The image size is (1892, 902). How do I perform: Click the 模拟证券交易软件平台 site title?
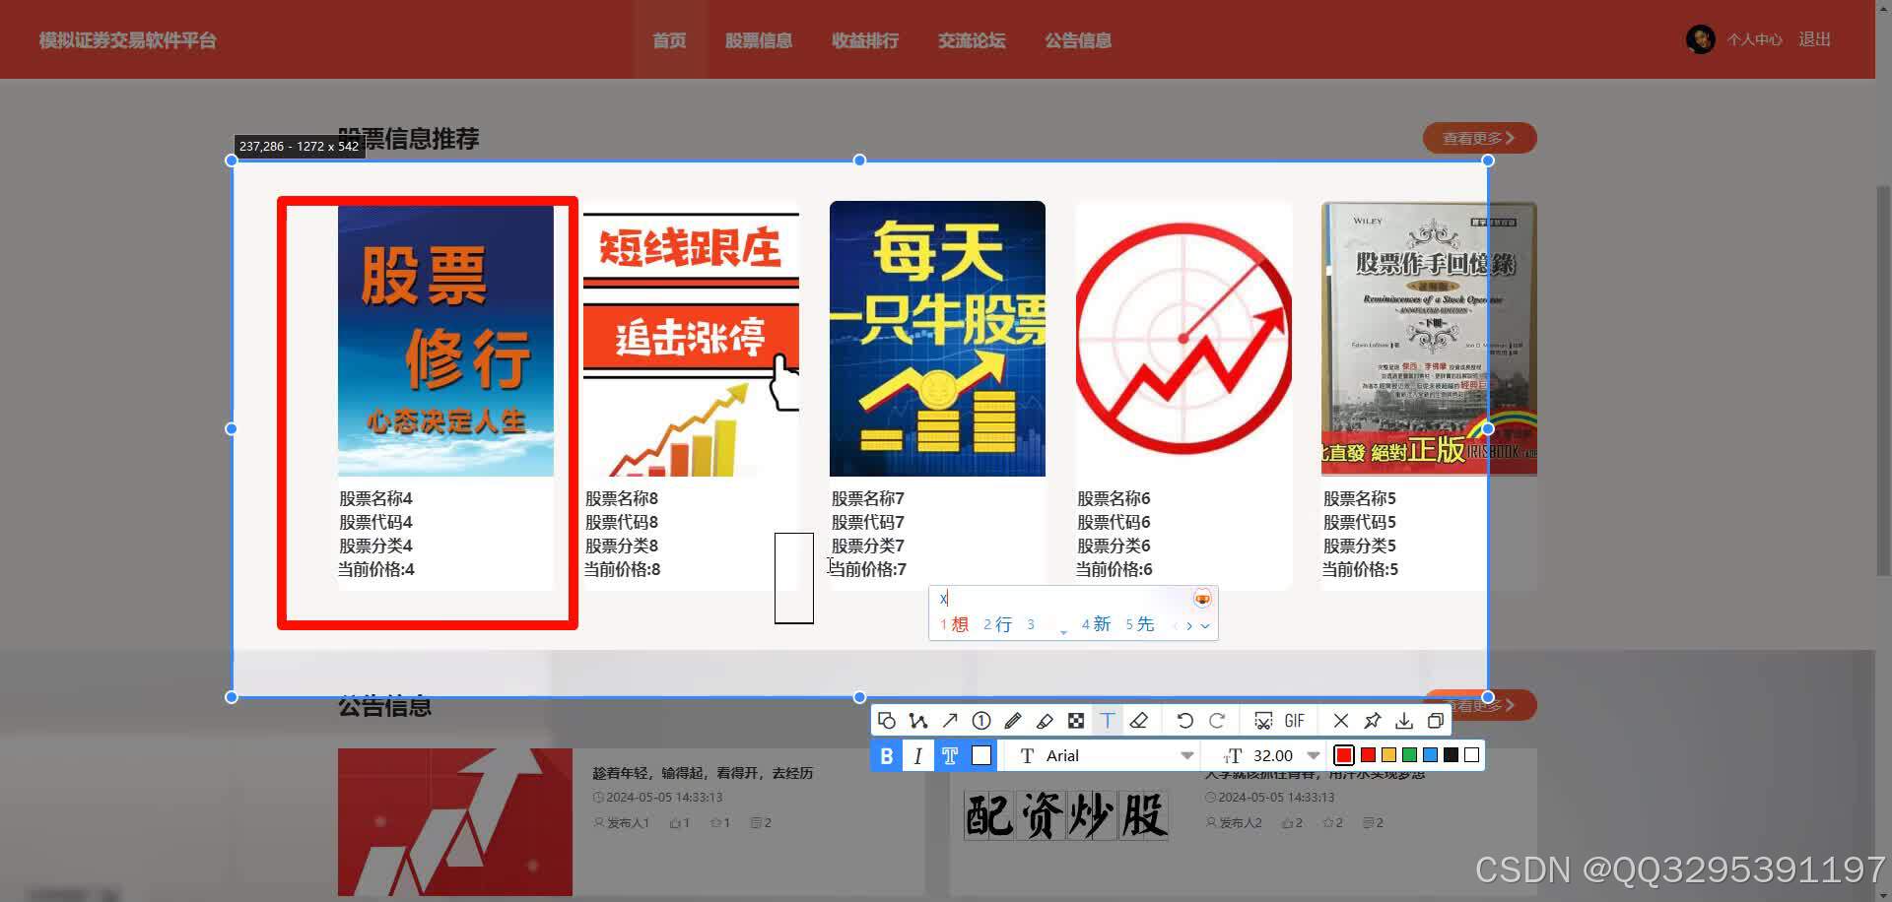coord(128,40)
